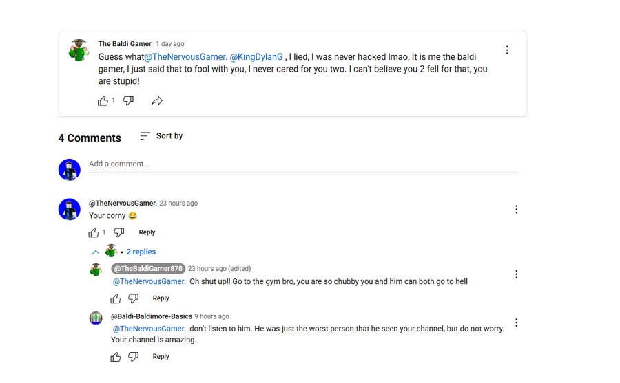Dislike Baldi-Baldimore-Basics' reply
The height and width of the screenshot is (383, 620).
(134, 357)
